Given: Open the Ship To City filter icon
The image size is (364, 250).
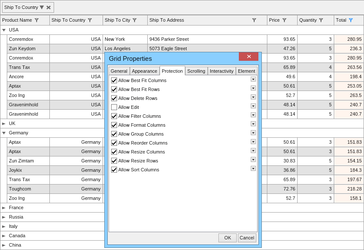Looking at the screenshot, I should 135,20.
